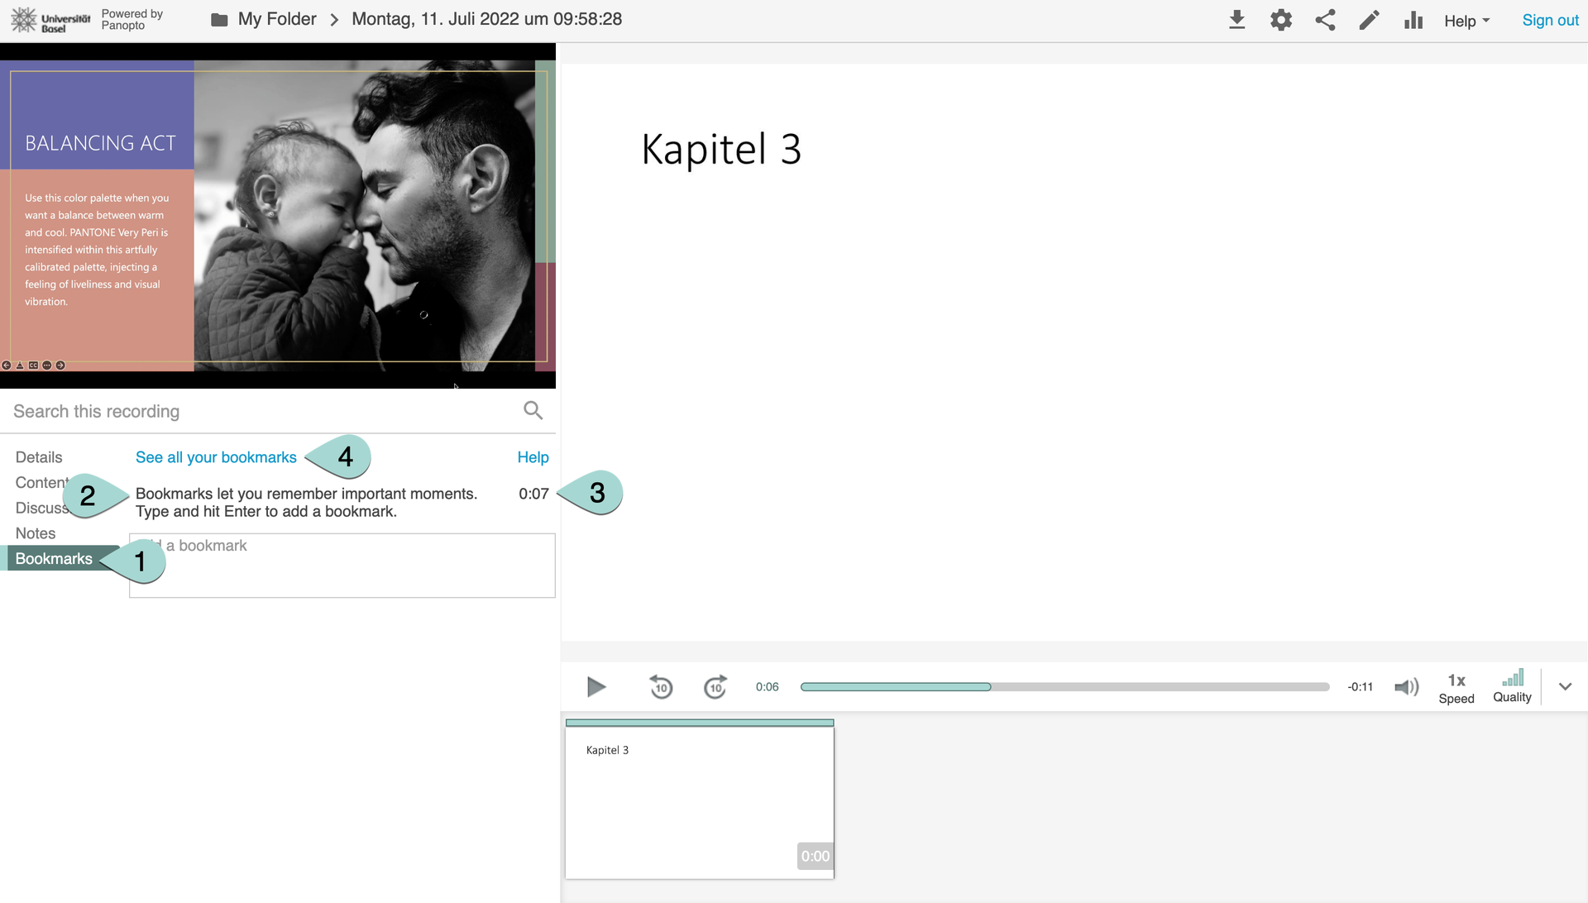
Task: Mute the audio volume icon
Action: [1406, 686]
